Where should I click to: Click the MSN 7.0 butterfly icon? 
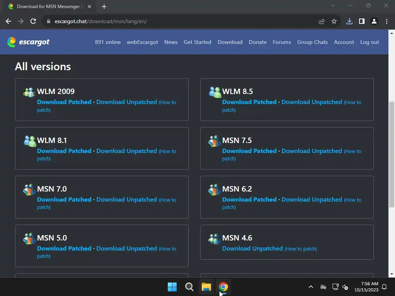(x=29, y=190)
